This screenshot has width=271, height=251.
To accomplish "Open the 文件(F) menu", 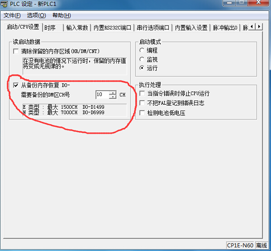I will tap(12, 15).
